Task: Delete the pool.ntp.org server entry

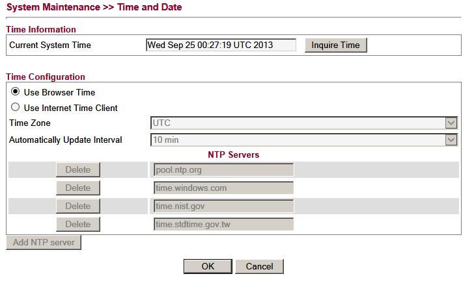Action: (78, 170)
